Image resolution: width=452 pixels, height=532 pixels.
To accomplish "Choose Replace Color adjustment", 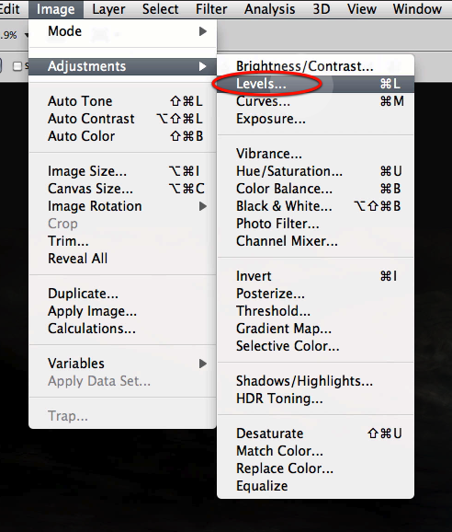I will pos(315,468).
